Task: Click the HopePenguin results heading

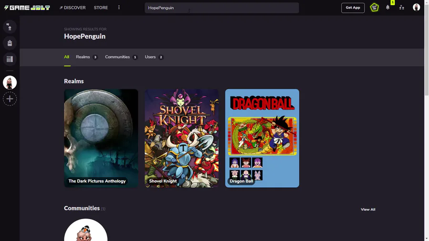Action: (84, 36)
